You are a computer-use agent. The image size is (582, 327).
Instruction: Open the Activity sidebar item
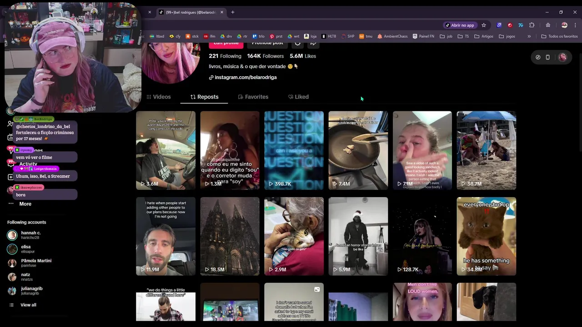pos(28,164)
